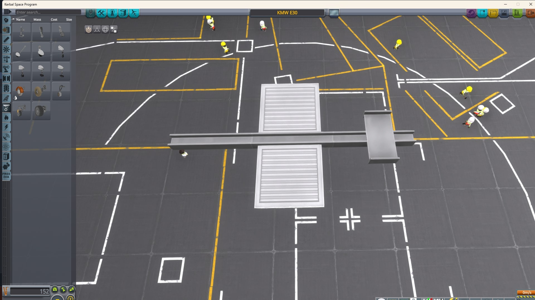This screenshot has height=300, width=535.
Task: Pick the landing leg with foot plate
Action: [61, 32]
